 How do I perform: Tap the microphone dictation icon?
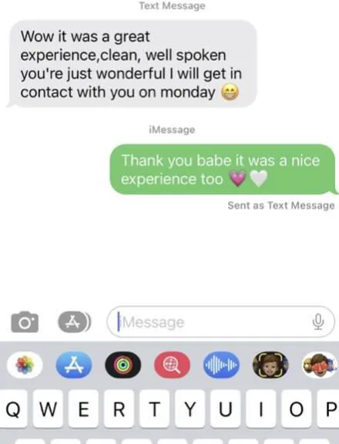(318, 321)
